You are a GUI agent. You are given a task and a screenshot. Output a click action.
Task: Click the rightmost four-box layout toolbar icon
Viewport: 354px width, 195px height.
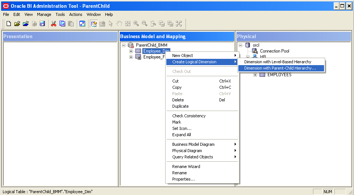pyautogui.click(x=179, y=24)
